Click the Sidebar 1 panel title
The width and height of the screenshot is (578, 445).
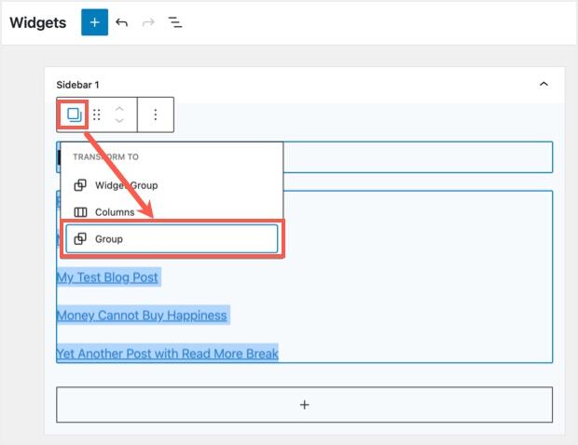78,85
